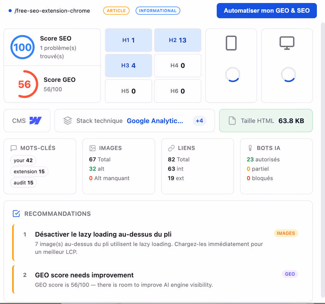Click the 'Stack technique' label
Image resolution: width=325 pixels, height=304 pixels.
click(x=99, y=121)
